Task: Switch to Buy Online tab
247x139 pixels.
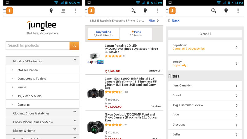Action: [103, 34]
